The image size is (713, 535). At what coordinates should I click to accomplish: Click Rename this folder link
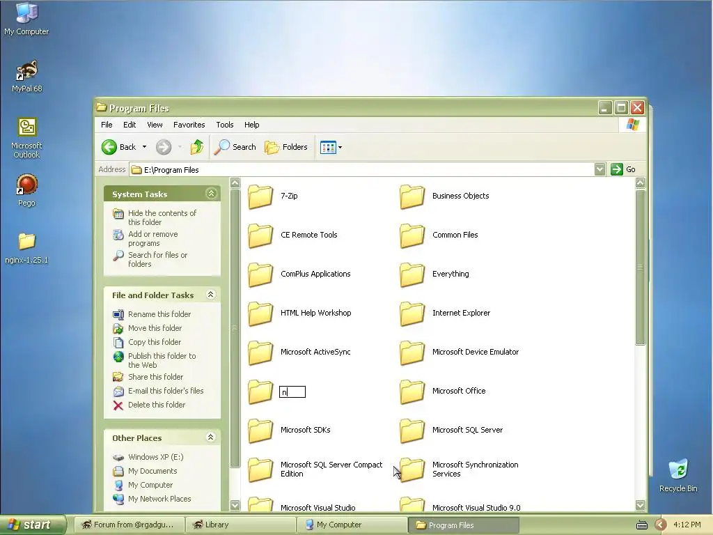click(159, 314)
